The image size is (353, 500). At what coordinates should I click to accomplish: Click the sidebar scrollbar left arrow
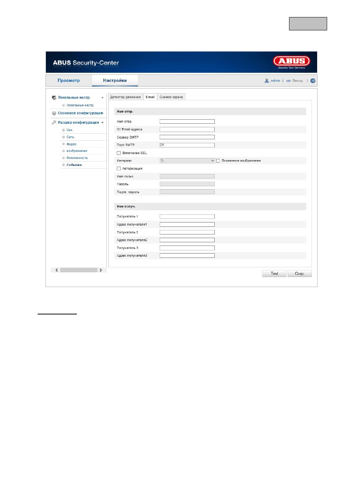click(x=57, y=270)
